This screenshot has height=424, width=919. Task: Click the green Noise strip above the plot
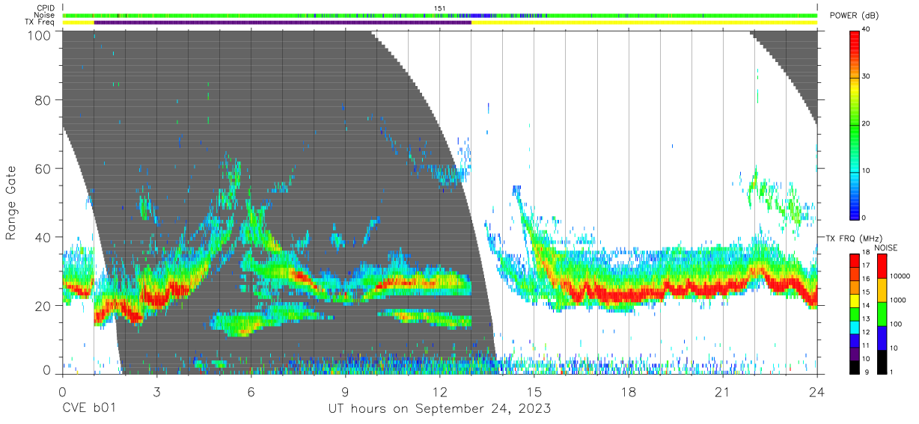pyautogui.click(x=439, y=15)
